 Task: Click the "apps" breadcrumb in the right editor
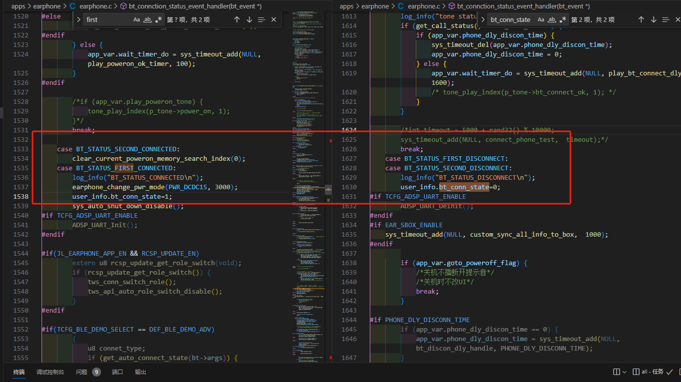pos(347,6)
